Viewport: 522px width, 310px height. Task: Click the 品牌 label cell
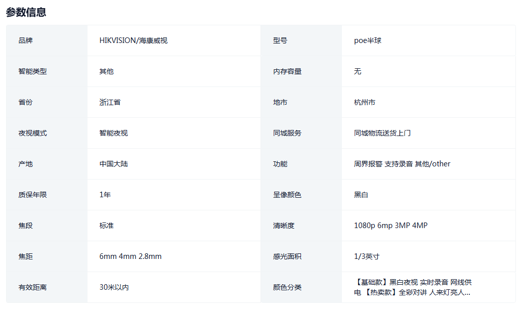25,40
